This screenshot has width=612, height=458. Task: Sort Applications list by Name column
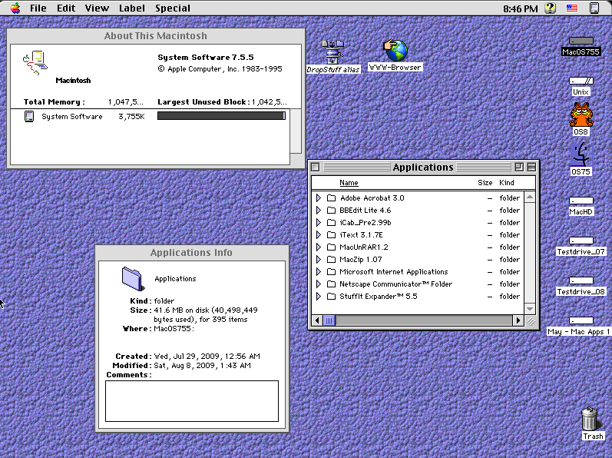[349, 183]
